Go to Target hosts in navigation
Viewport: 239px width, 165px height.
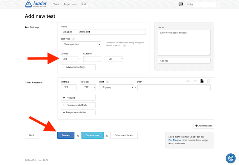tap(70, 4)
